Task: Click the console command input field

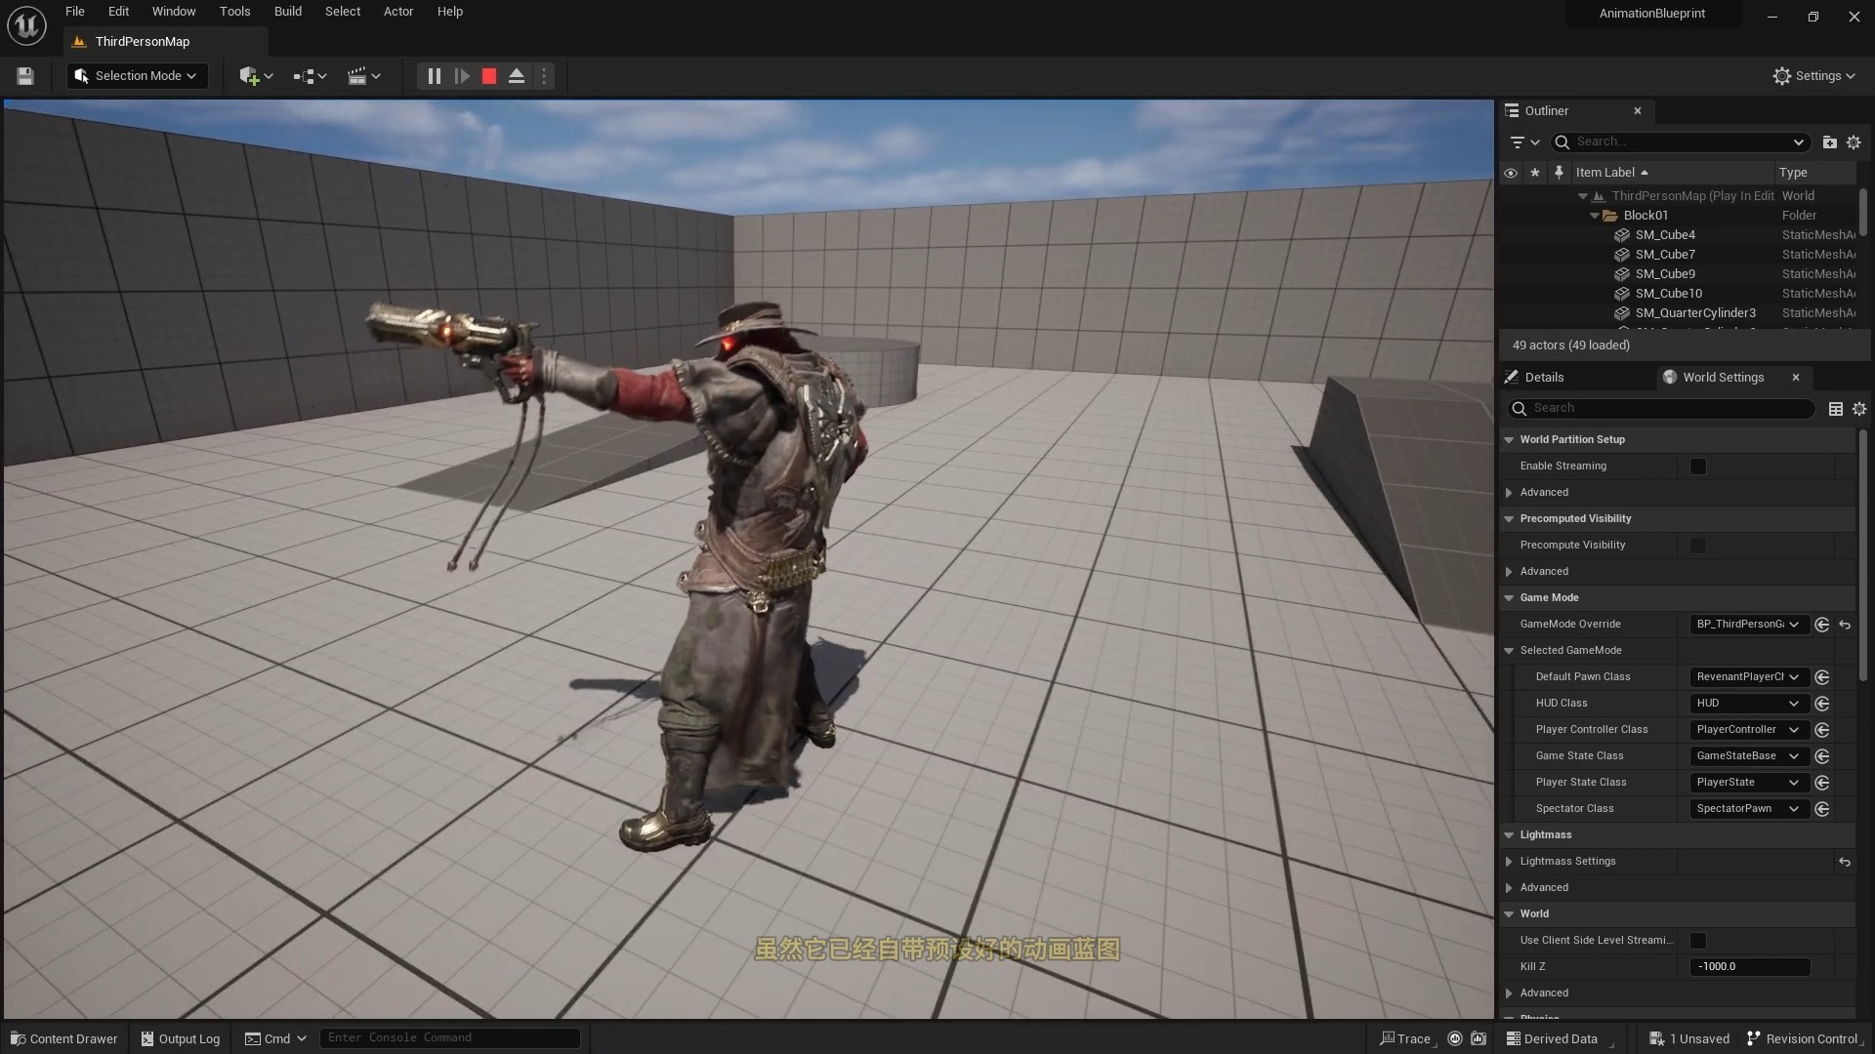Action: [x=450, y=1038]
